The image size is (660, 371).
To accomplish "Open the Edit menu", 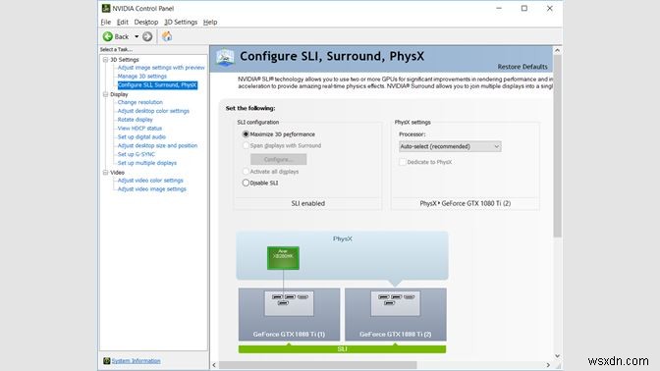I will 123,22.
